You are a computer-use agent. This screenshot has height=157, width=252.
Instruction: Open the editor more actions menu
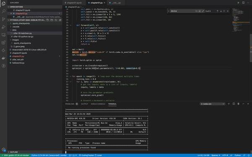coord(248,3)
